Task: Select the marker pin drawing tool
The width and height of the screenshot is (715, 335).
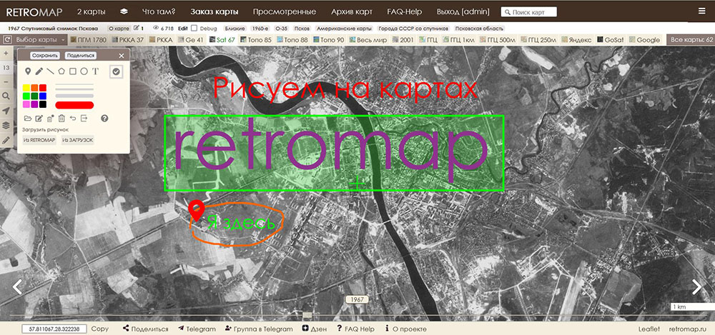Action: click(x=28, y=71)
